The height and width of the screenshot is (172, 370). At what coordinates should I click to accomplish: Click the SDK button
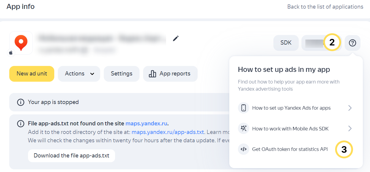click(x=286, y=43)
